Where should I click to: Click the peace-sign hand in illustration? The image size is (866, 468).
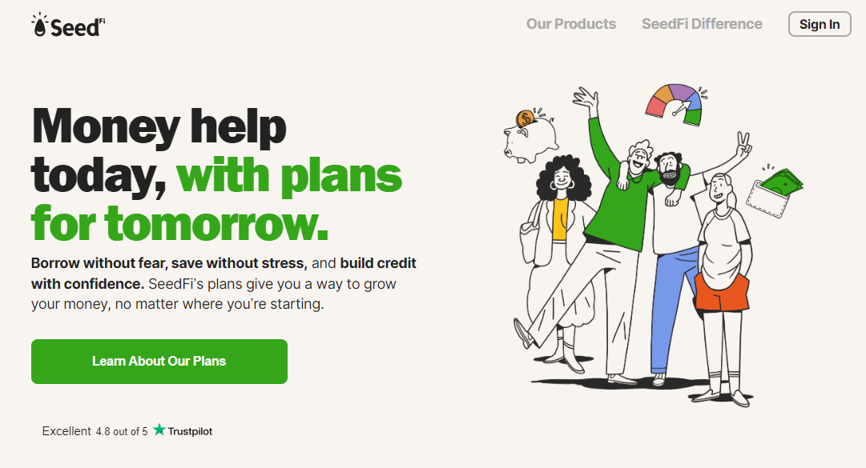pyautogui.click(x=743, y=143)
